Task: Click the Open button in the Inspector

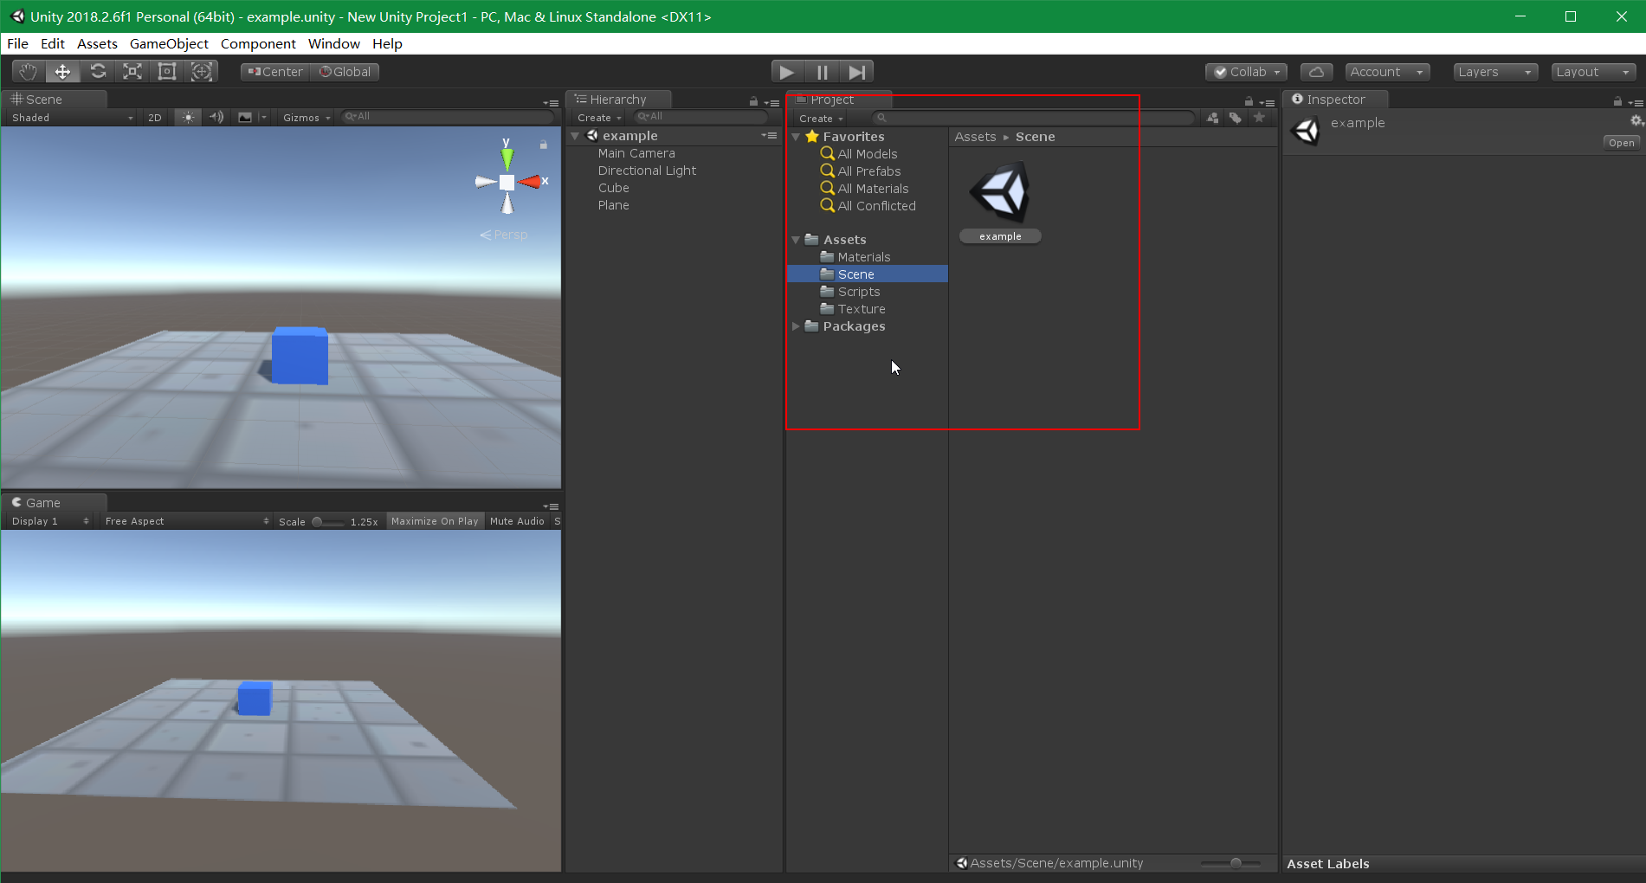Action: (x=1620, y=142)
